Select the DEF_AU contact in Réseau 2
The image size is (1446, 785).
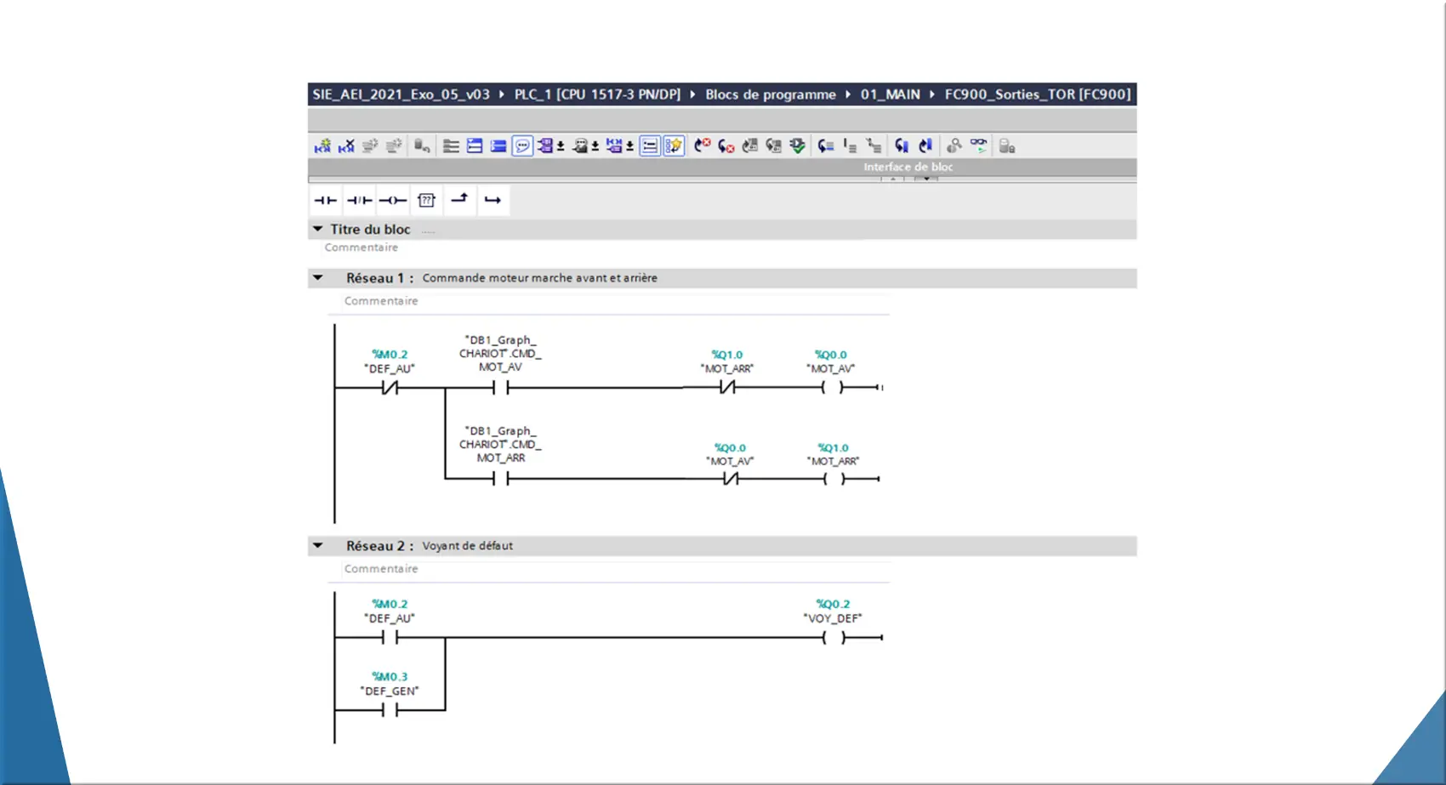390,637
